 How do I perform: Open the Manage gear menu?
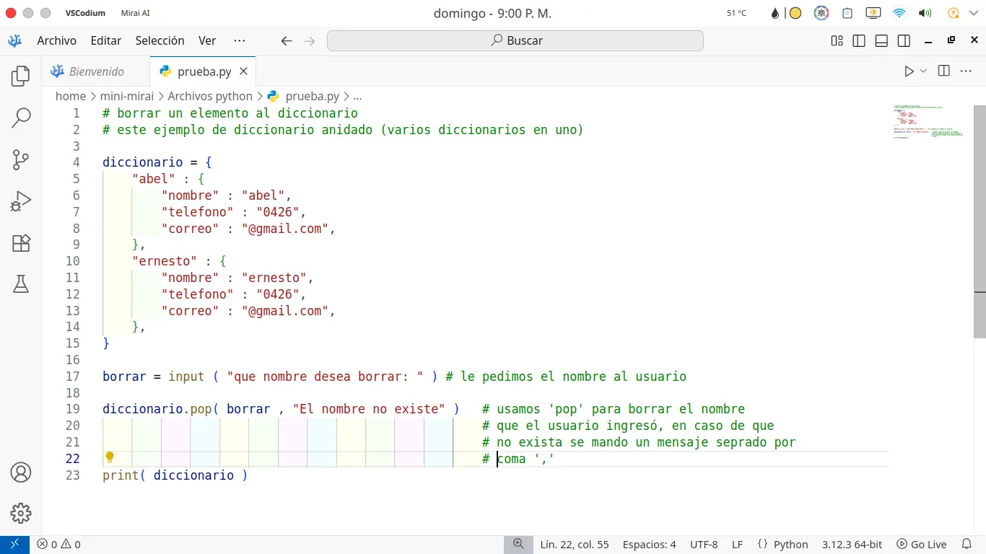21,514
